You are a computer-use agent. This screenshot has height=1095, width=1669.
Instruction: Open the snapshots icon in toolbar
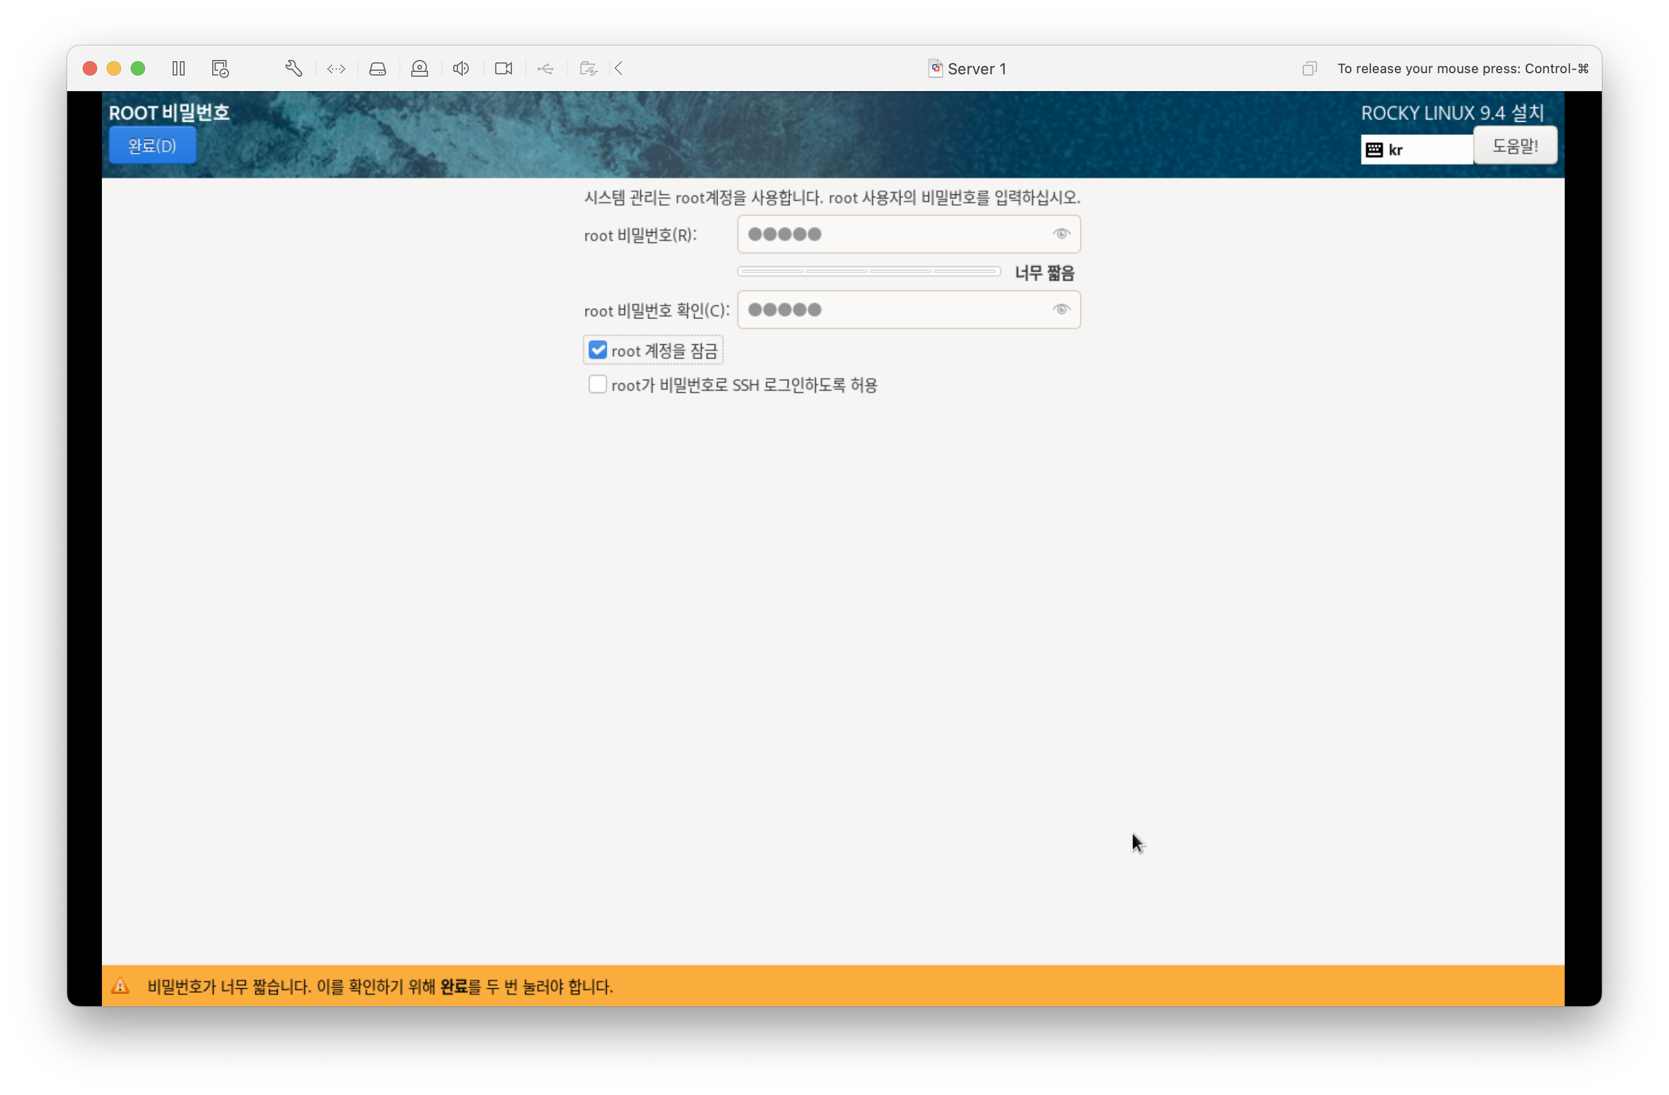click(220, 68)
